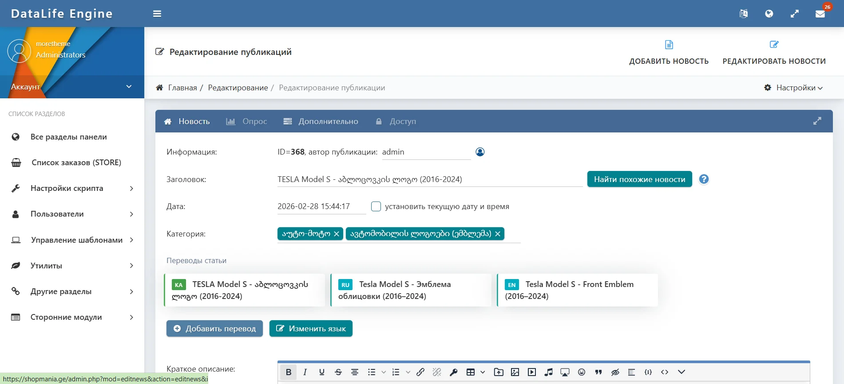
Task: Click the help question mark icon
Action: click(704, 179)
